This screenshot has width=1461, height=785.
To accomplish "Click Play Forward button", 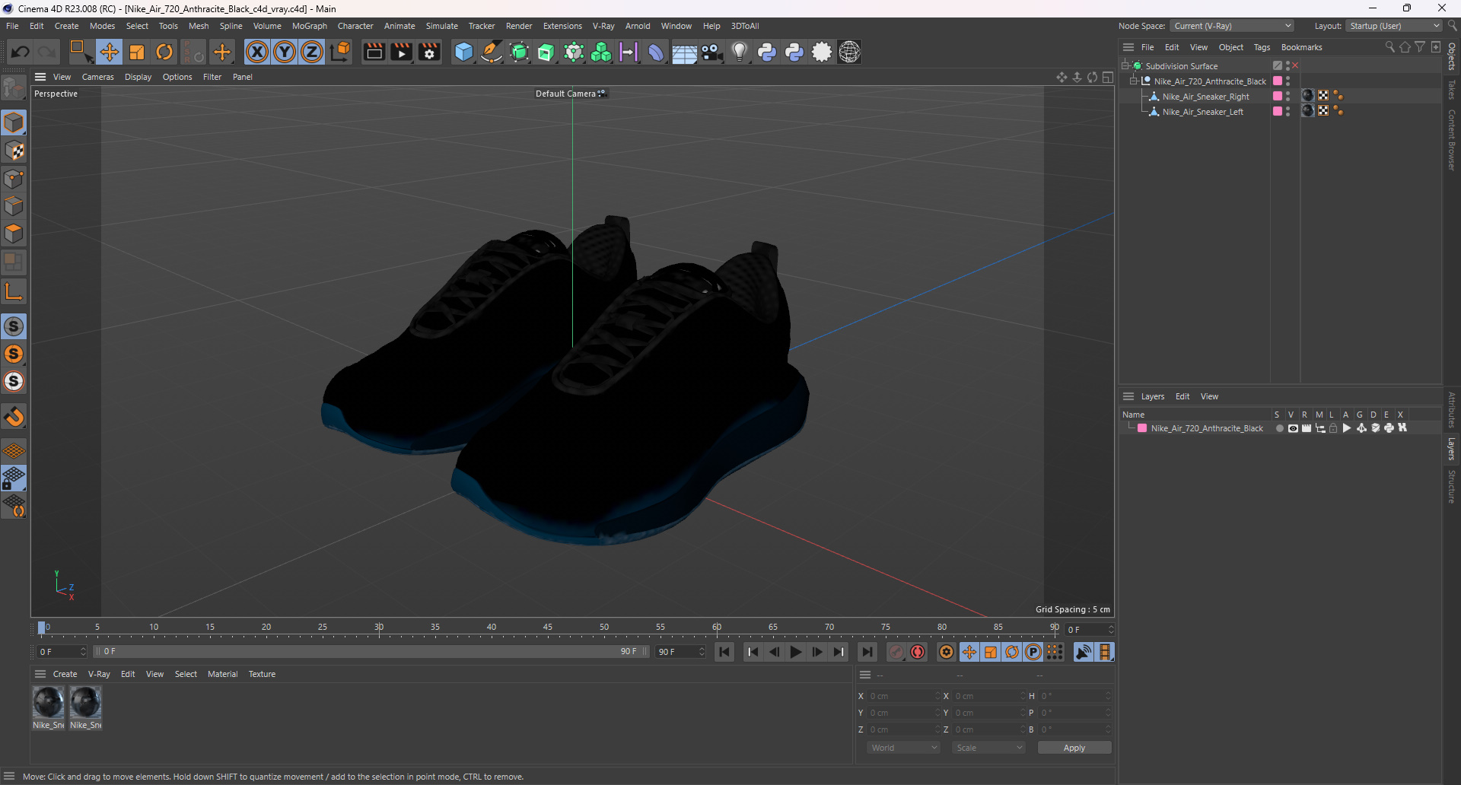I will point(795,652).
